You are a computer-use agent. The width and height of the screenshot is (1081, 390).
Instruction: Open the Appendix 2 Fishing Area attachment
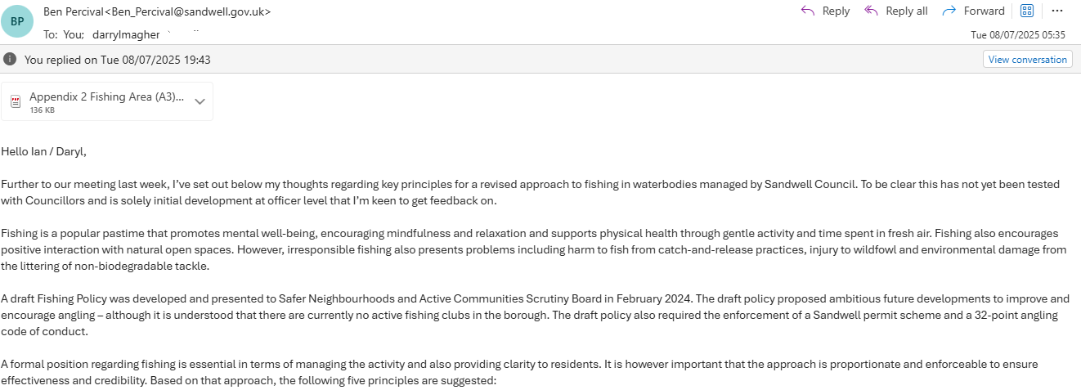point(106,97)
